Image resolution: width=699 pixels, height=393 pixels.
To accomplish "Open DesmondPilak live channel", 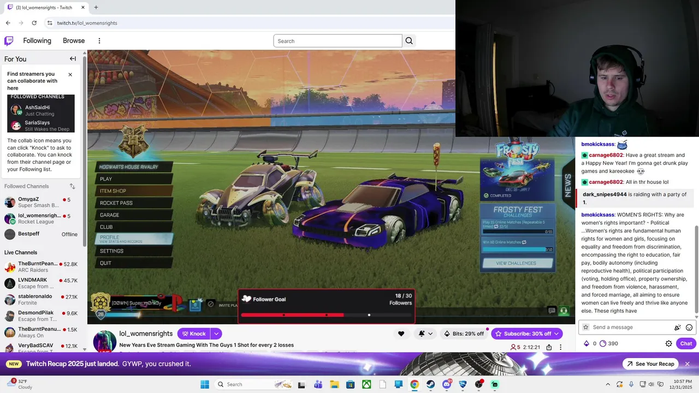I will [41, 316].
